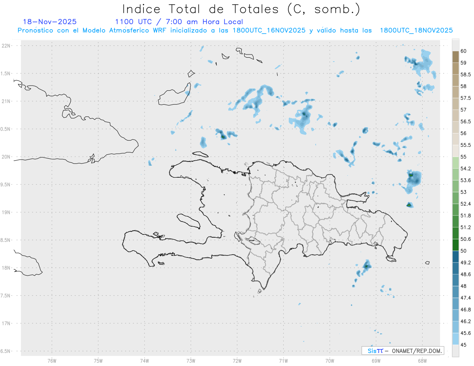Select the '76W' longitude label
474x366 pixels.
point(52,360)
